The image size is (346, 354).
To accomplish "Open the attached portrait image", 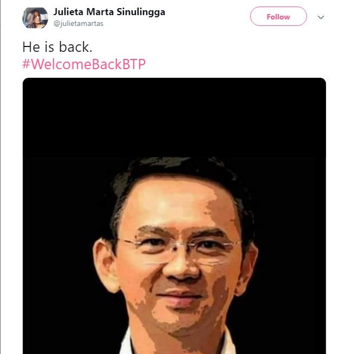I will (x=174, y=216).
